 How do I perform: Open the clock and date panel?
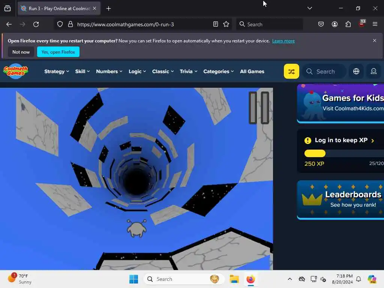[x=342, y=279]
